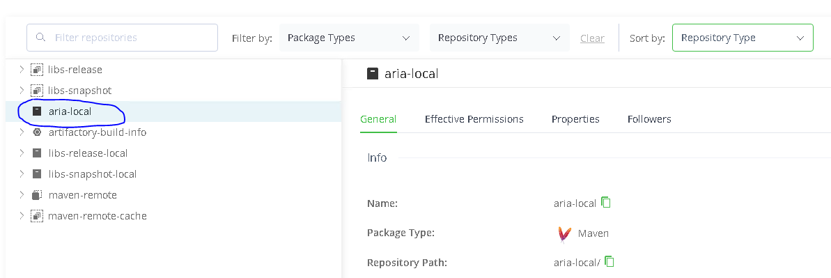Copy the repository Name value

pyautogui.click(x=606, y=203)
